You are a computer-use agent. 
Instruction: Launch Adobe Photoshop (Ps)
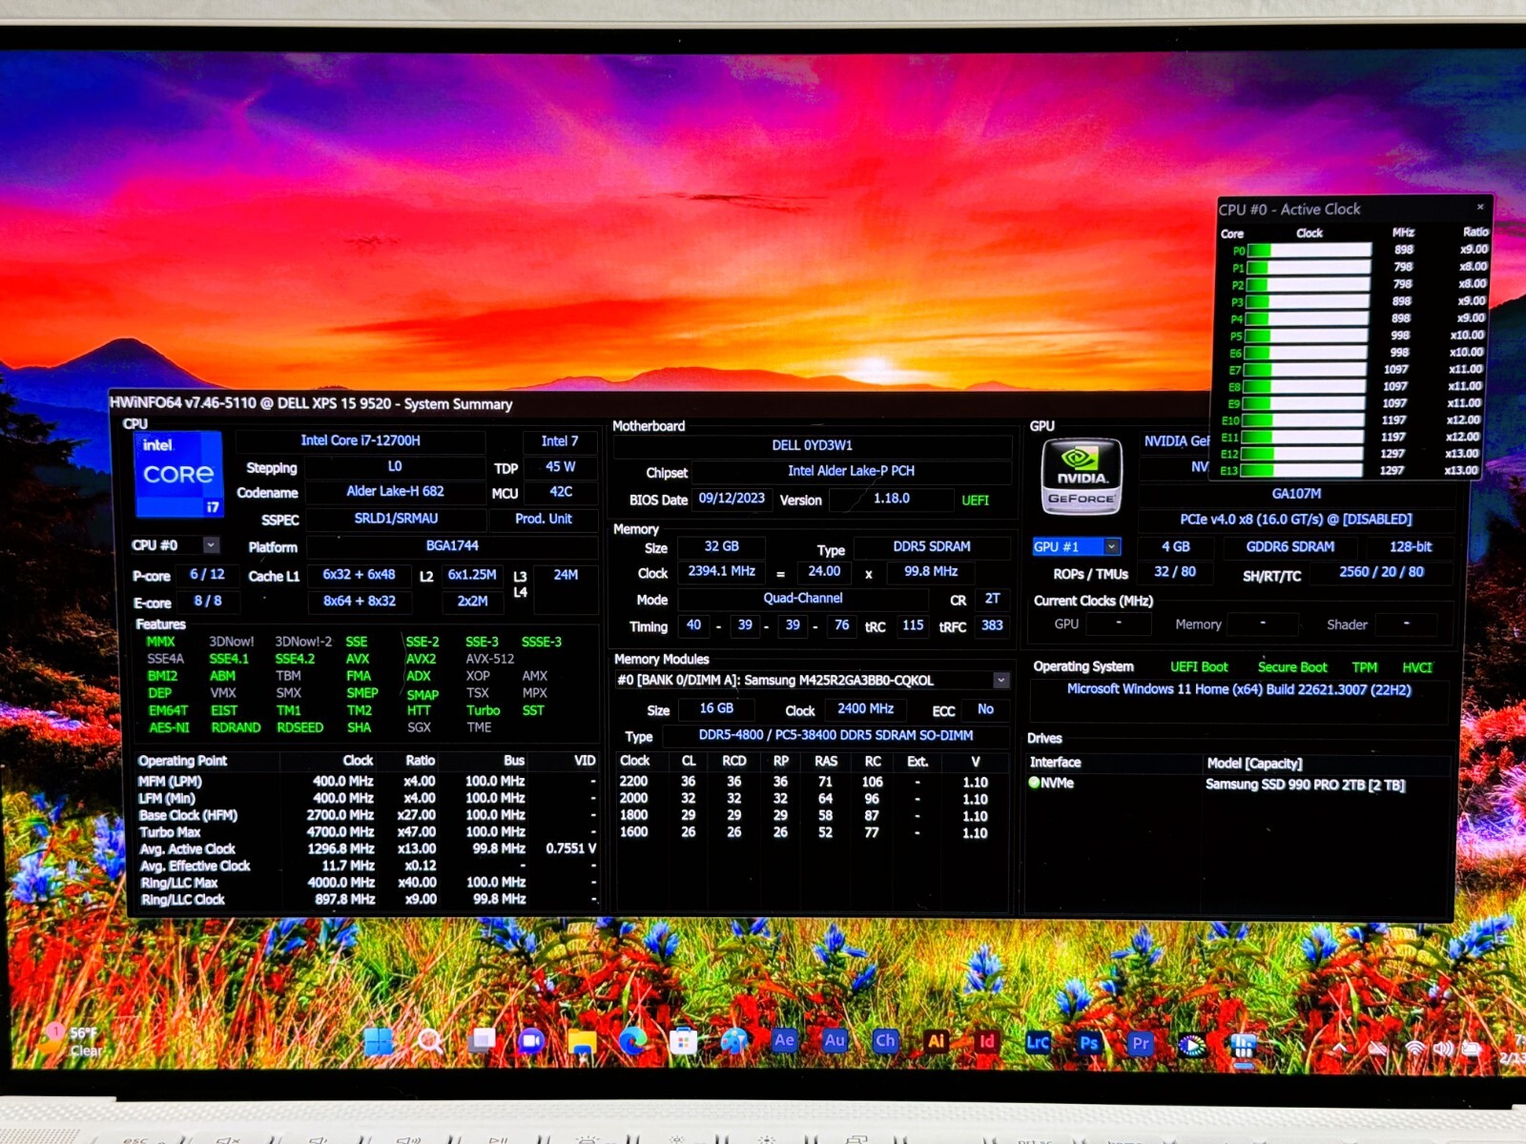click(1088, 1042)
